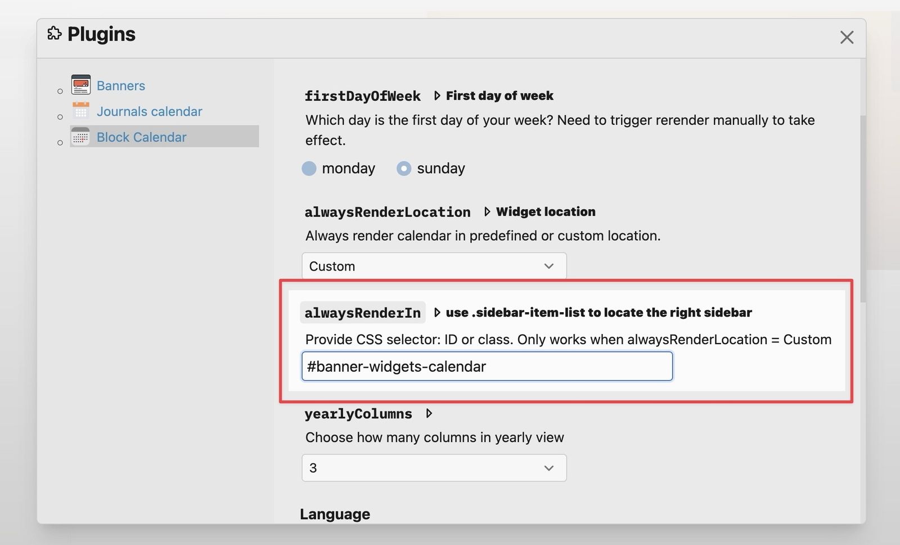Switch to the Banners settings section

[x=120, y=85]
